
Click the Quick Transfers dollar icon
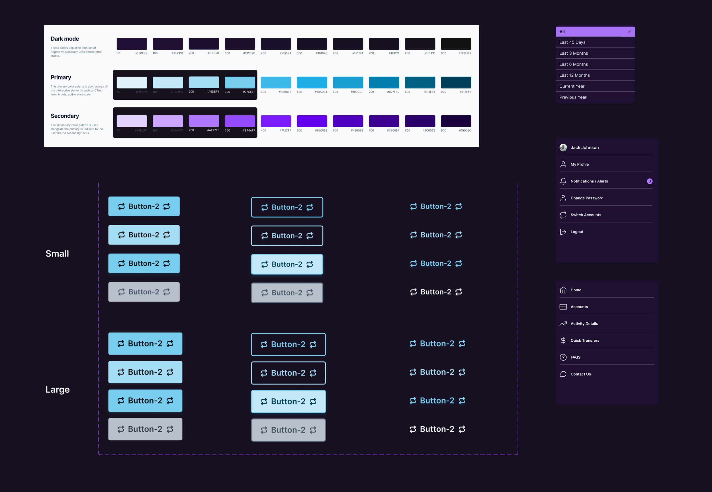pyautogui.click(x=563, y=340)
